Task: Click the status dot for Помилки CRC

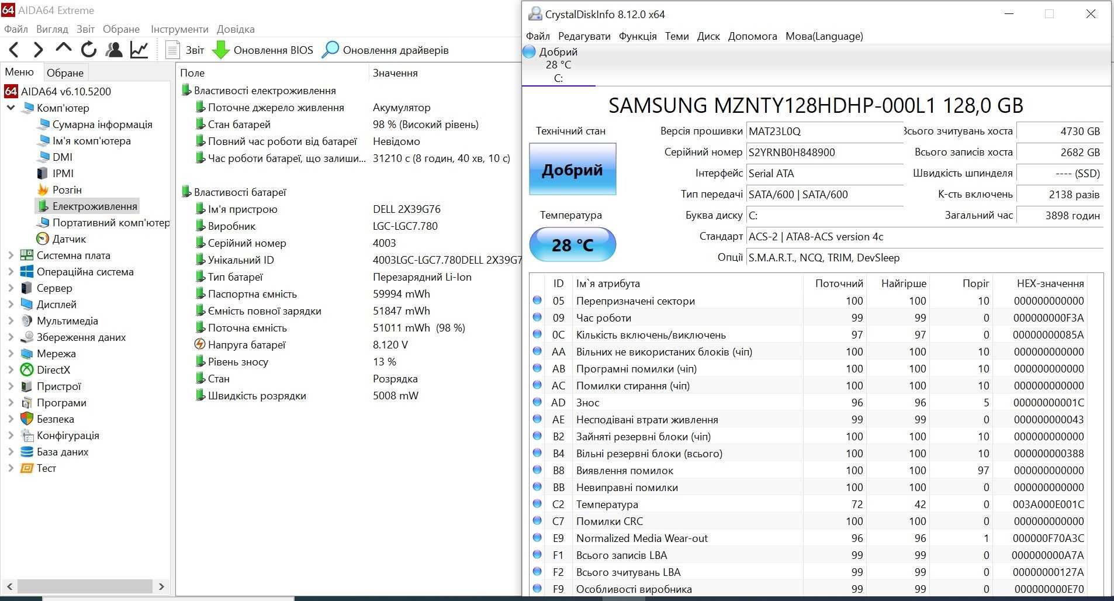Action: 537,520
